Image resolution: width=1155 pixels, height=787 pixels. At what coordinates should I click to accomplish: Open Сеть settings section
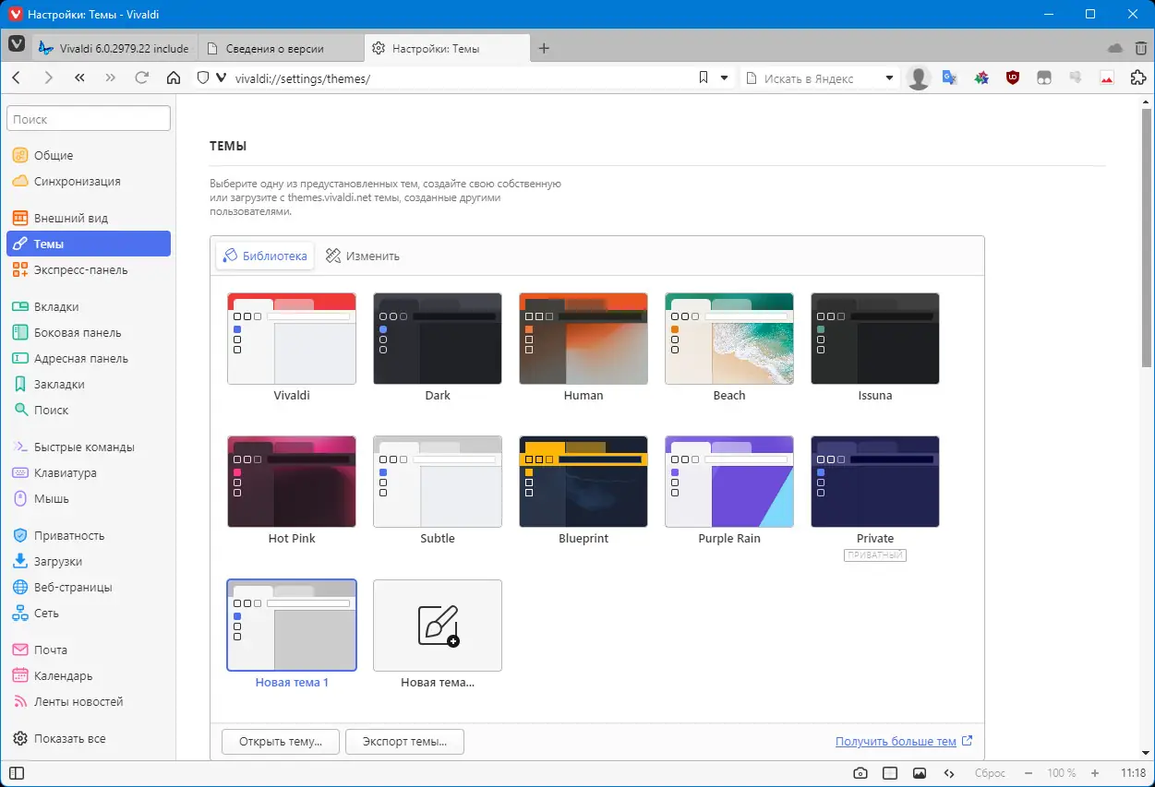[89, 613]
